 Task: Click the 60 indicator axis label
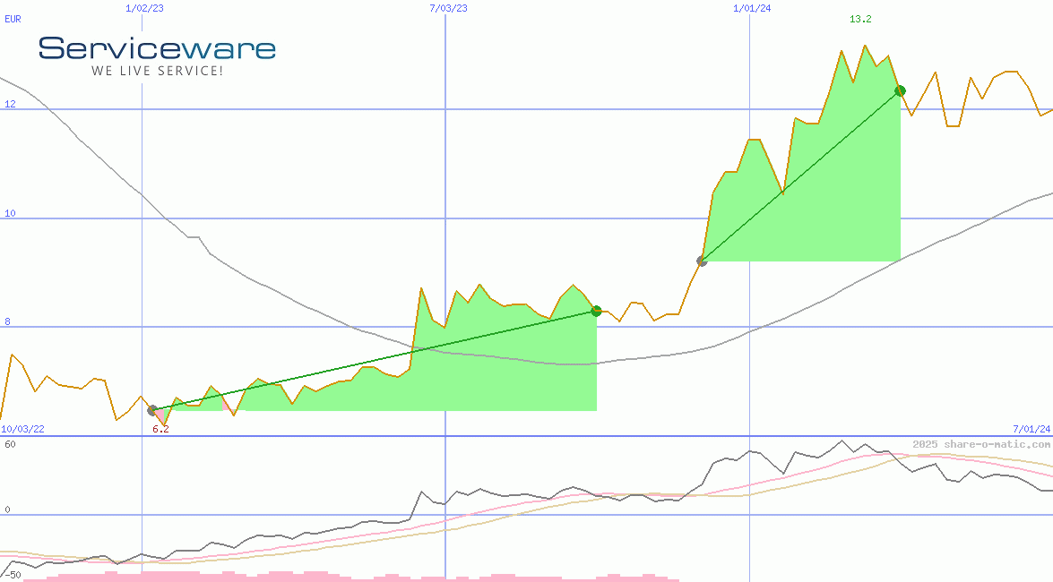coord(10,444)
